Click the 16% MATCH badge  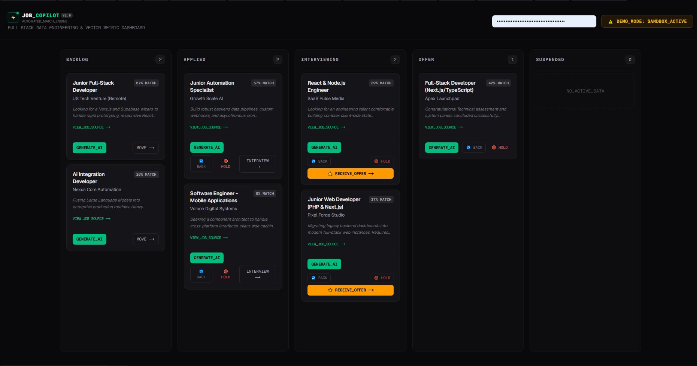tap(146, 175)
